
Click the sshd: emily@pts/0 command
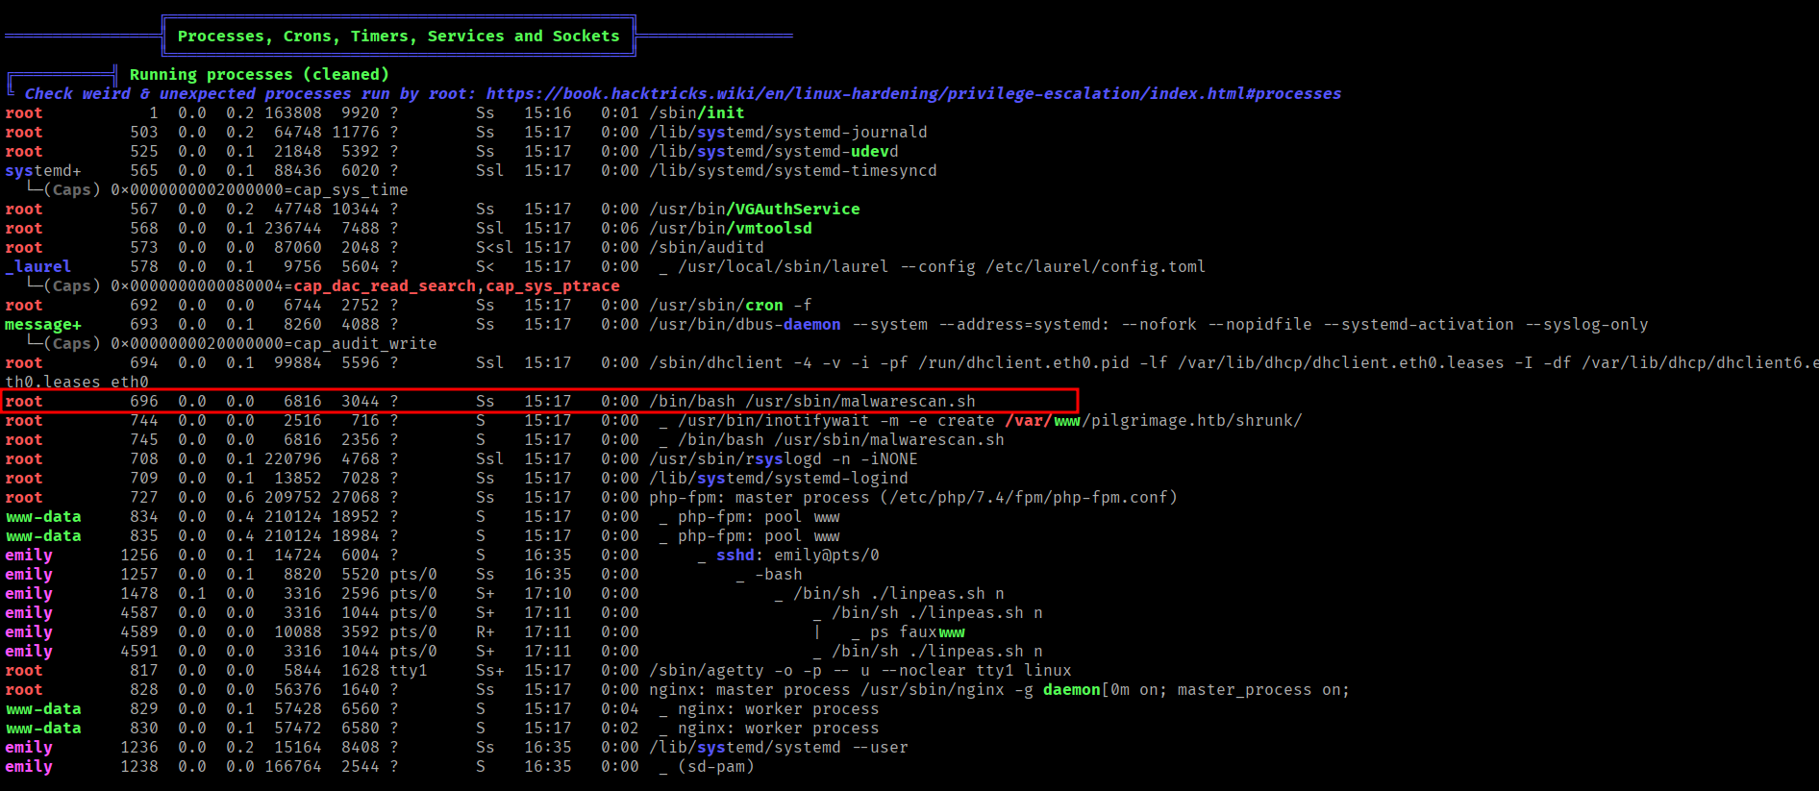pos(798,555)
